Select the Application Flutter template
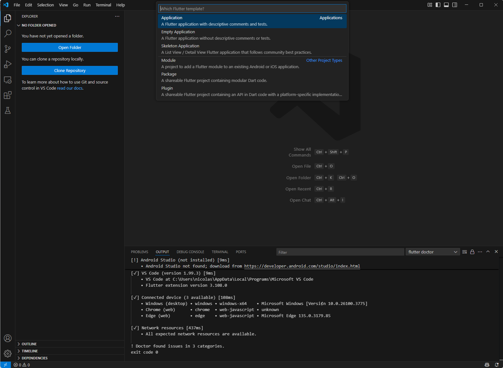 click(x=252, y=21)
